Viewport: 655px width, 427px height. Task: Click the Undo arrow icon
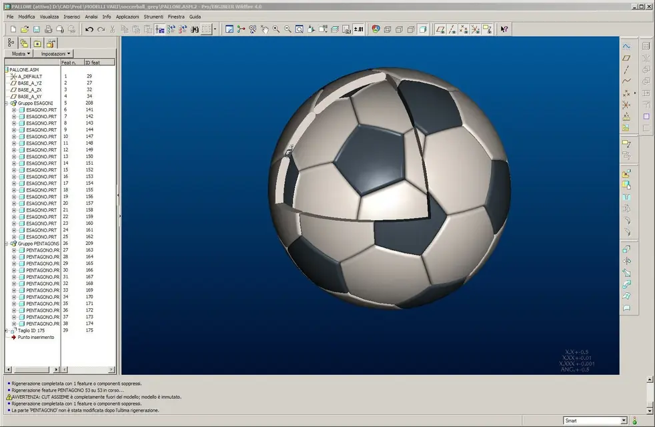tap(89, 29)
